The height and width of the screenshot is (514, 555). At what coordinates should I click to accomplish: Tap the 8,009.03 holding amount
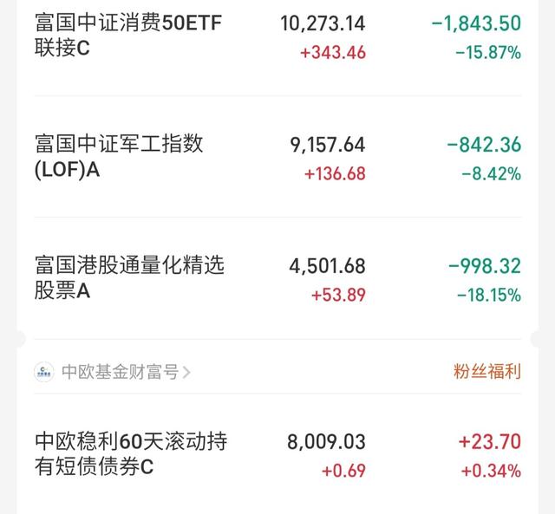[326, 442]
